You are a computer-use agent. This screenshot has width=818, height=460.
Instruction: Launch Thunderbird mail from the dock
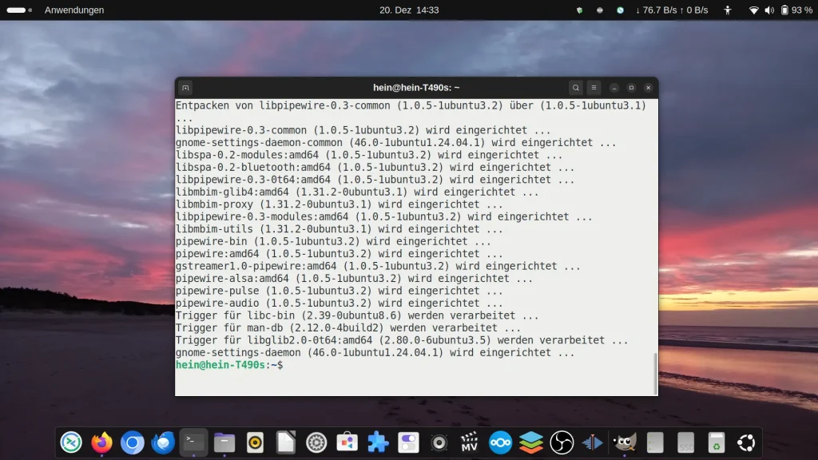click(x=163, y=442)
